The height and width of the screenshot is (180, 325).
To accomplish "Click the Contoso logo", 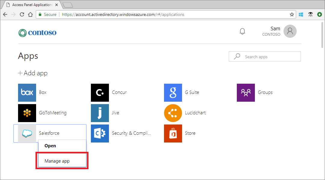I will 37,33.
